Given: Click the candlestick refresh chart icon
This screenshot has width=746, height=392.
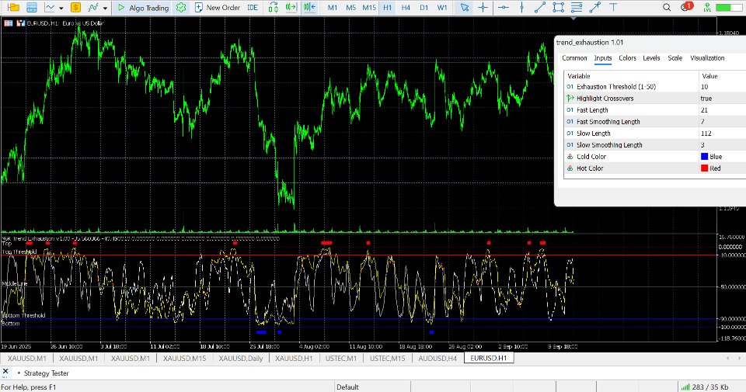Looking at the screenshot, I should [x=273, y=7].
